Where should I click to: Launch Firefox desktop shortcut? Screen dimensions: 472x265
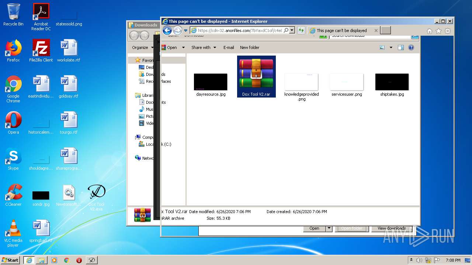(13, 51)
